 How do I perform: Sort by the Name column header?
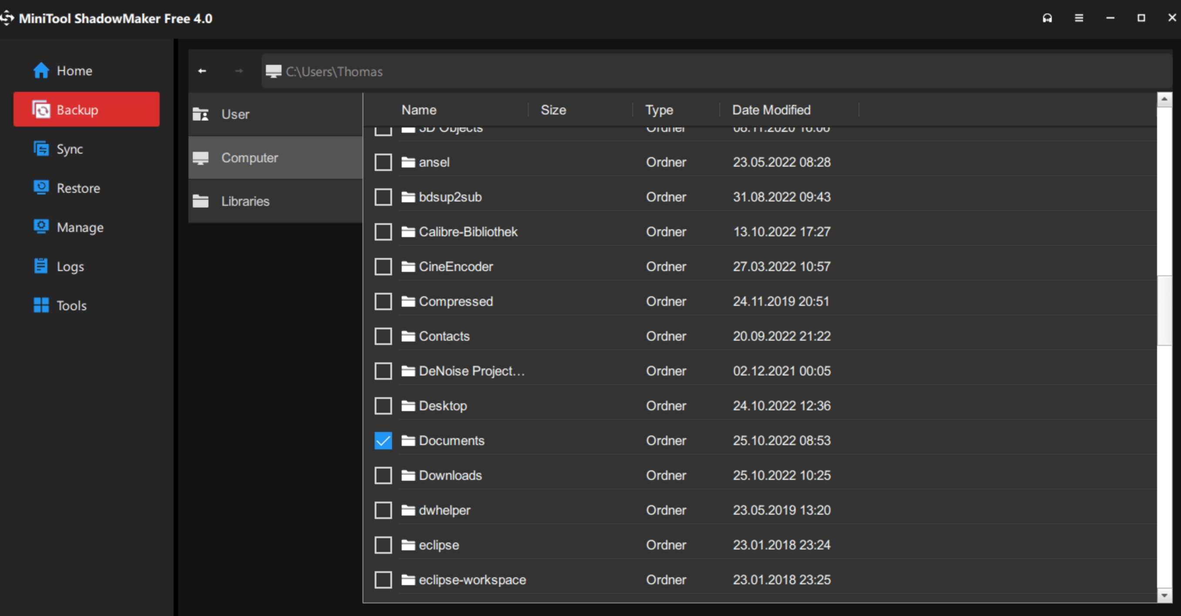tap(419, 110)
